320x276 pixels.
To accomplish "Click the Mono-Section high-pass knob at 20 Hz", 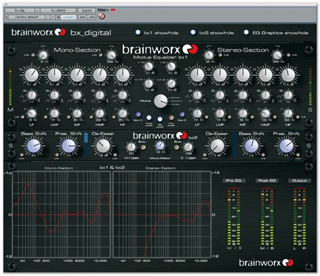I will (43, 55).
